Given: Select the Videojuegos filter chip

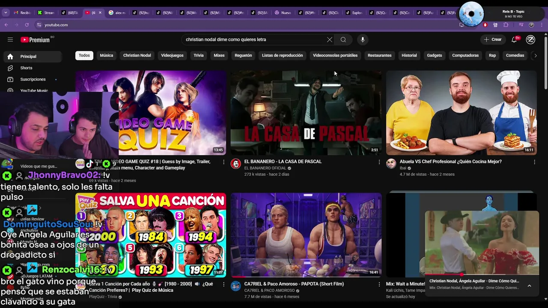Looking at the screenshot, I should tap(172, 55).
